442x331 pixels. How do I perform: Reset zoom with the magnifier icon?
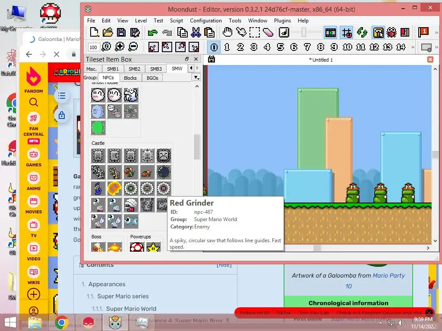(106, 47)
